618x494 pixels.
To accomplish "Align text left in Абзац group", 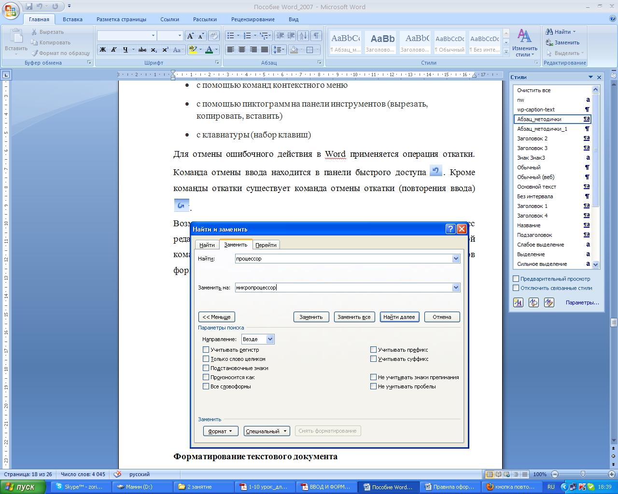I will tap(231, 50).
